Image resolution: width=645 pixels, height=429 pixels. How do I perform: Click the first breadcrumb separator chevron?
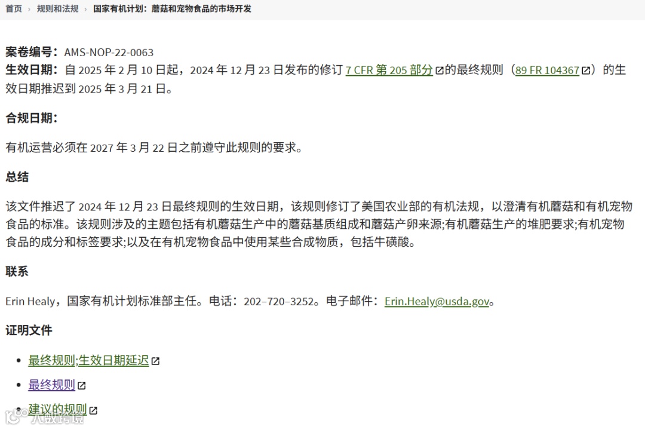(x=29, y=9)
